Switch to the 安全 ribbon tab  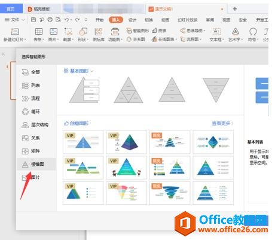tap(243, 20)
